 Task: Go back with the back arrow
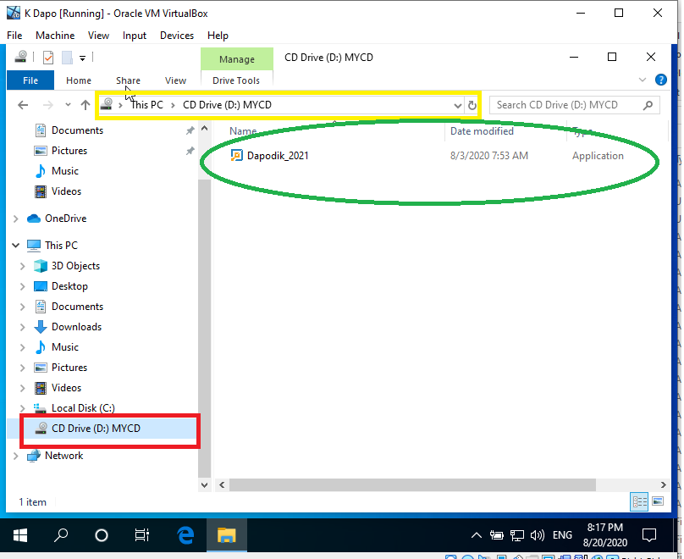point(23,105)
